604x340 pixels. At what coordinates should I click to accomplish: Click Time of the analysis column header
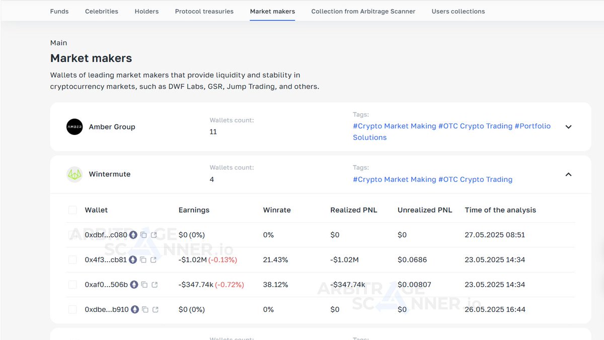tap(500, 210)
